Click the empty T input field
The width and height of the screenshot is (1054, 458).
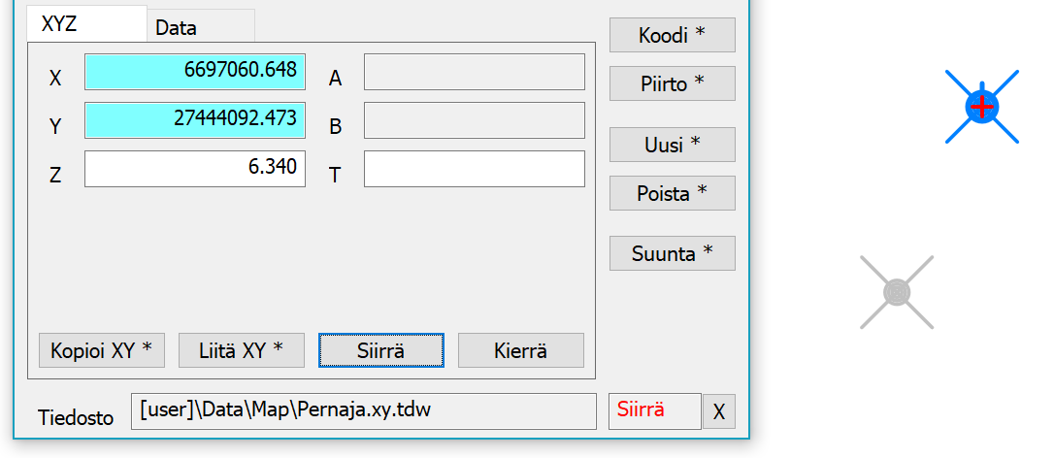tap(474, 169)
